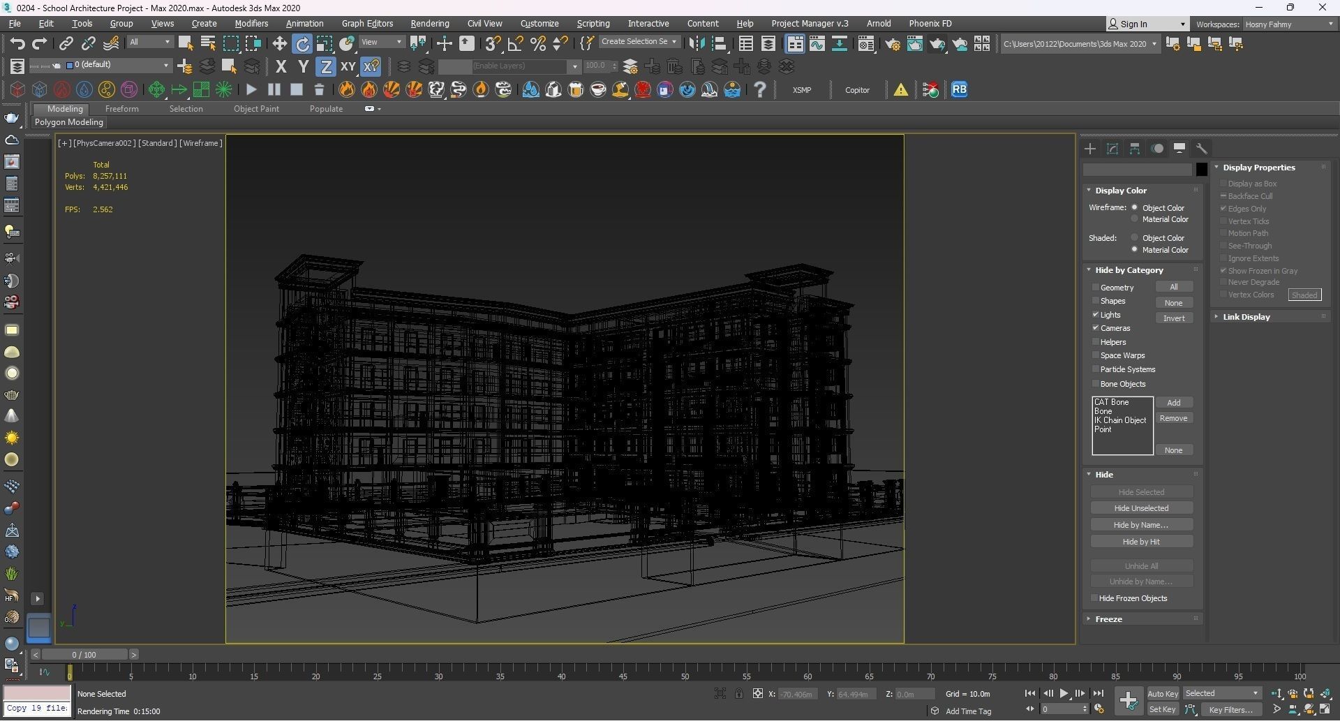The height and width of the screenshot is (726, 1340).
Task: Toggle Percent Snap icon
Action: point(538,44)
